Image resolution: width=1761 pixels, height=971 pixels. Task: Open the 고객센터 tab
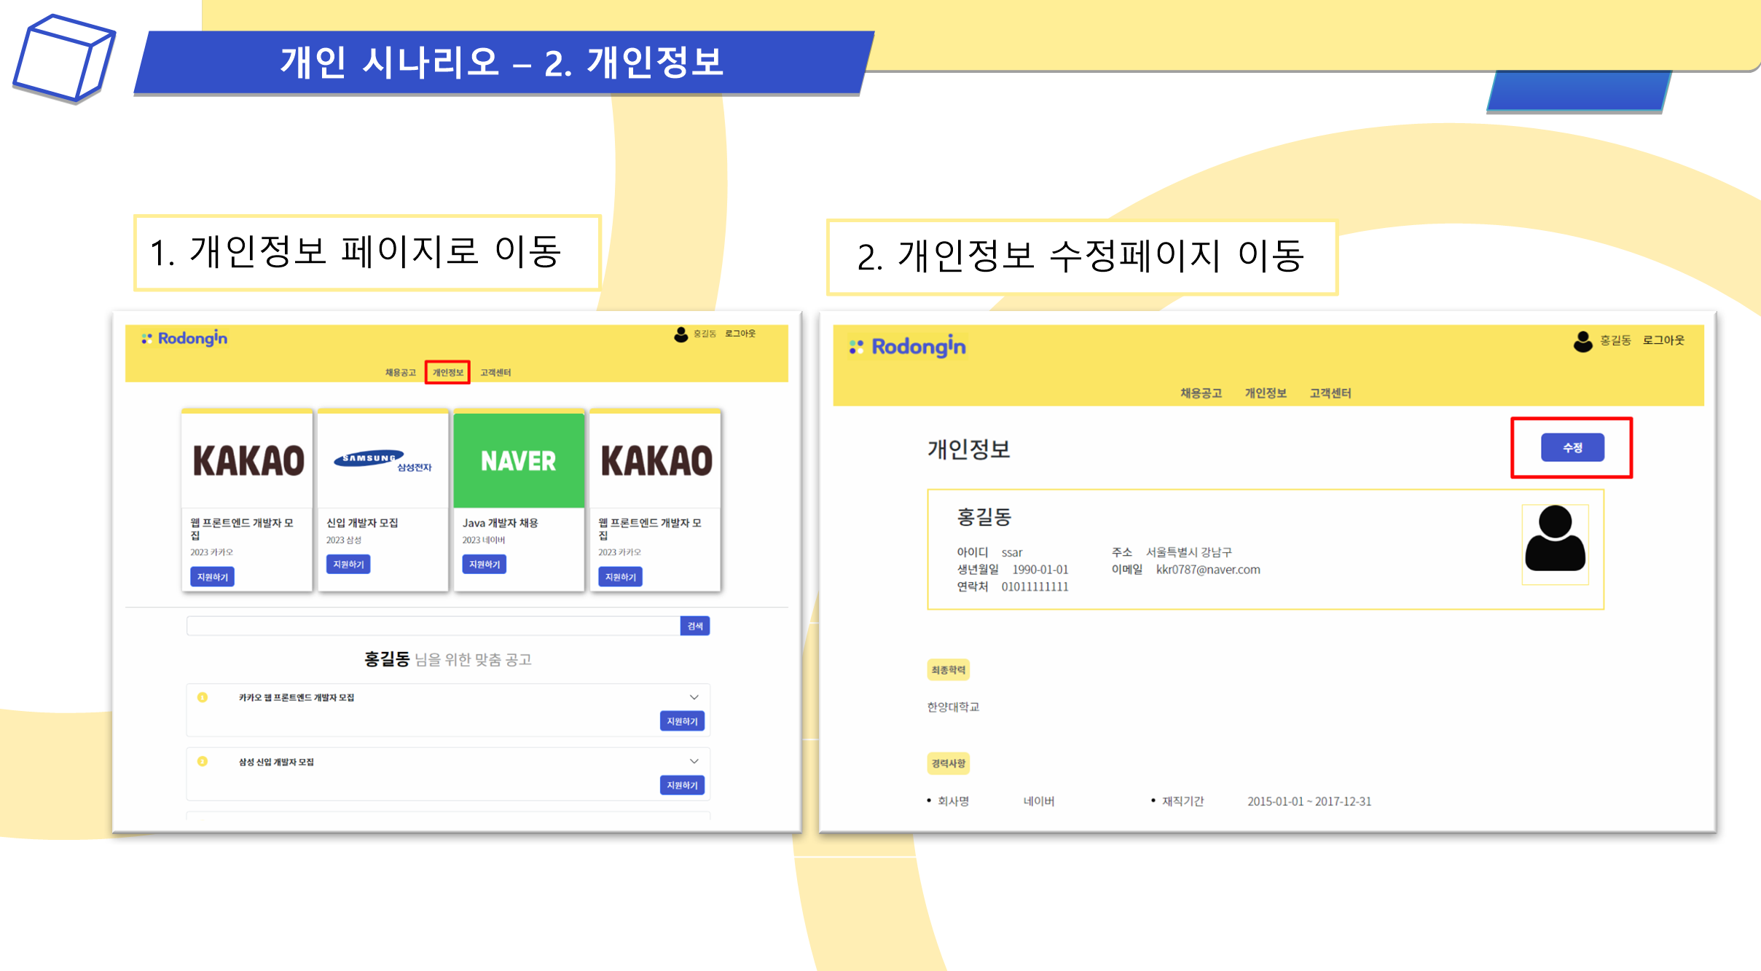pos(496,372)
